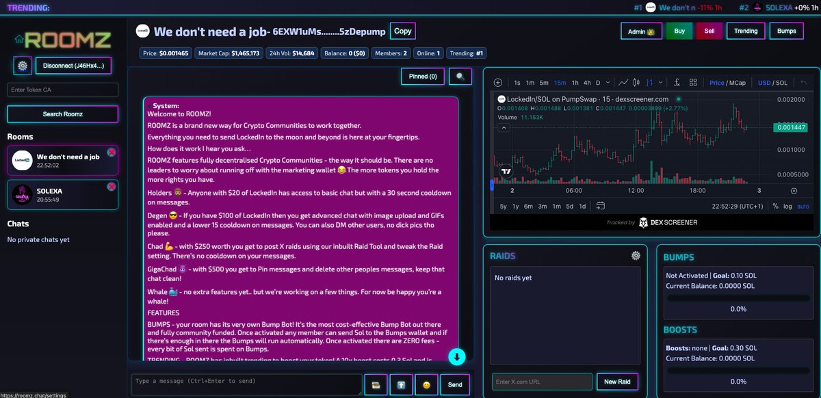Disconnect wallet J46Hx4
Viewport: 821px width, 398px height.
73,66
